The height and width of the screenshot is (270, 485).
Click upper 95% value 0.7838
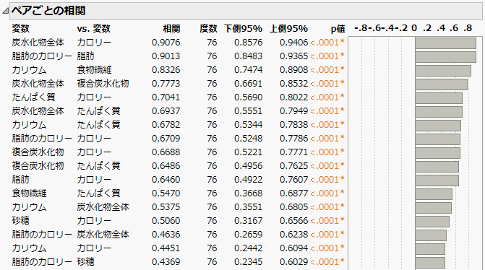coord(294,124)
